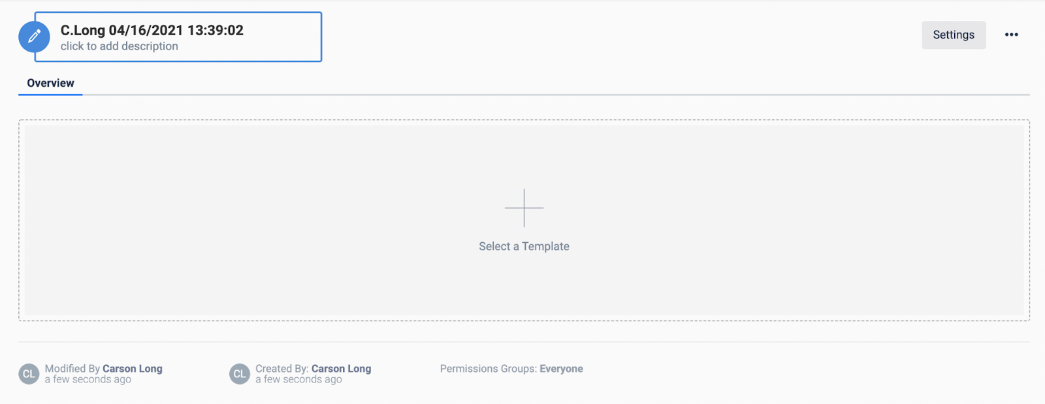Screen dimensions: 1045x404
Task: Open the Settings button
Action: (954, 35)
